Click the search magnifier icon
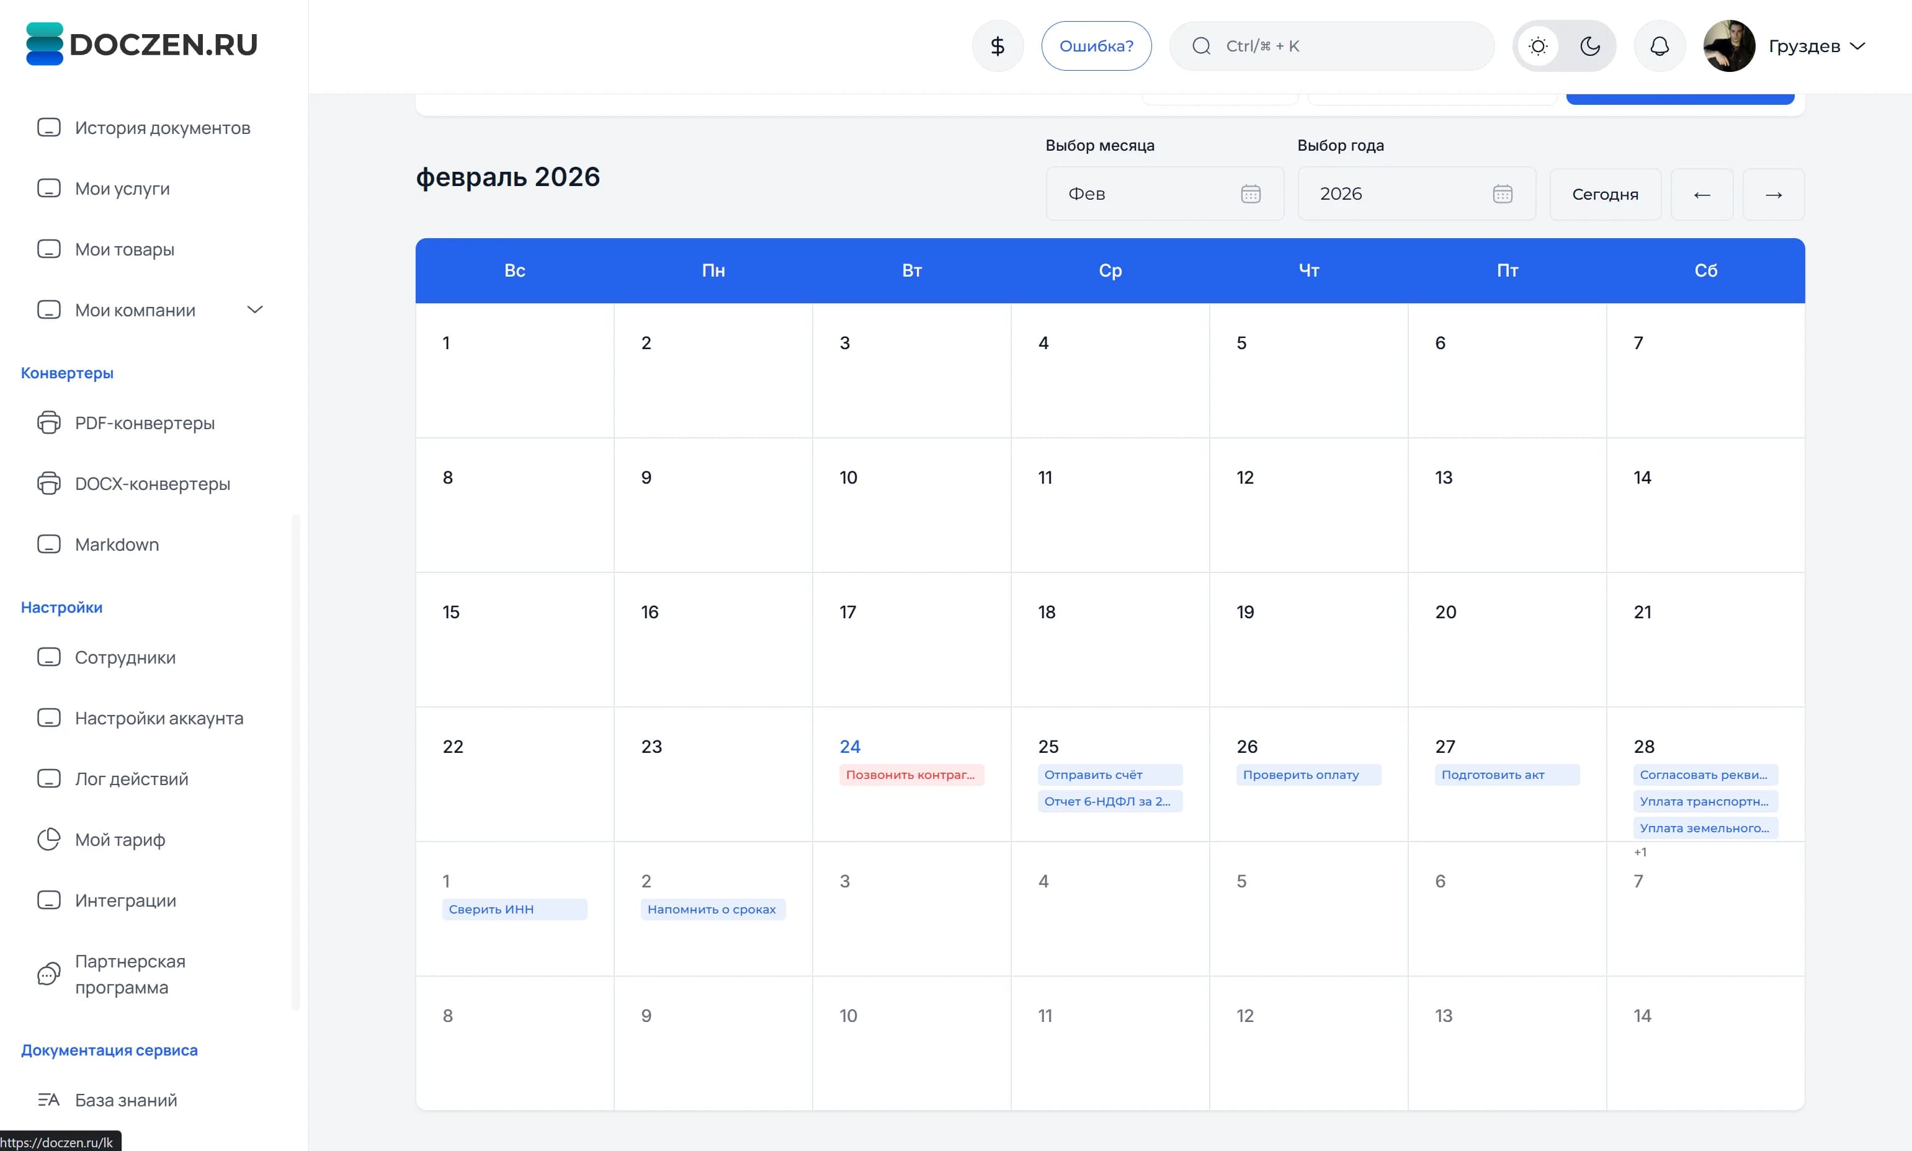This screenshot has height=1151, width=1912. [1200, 46]
